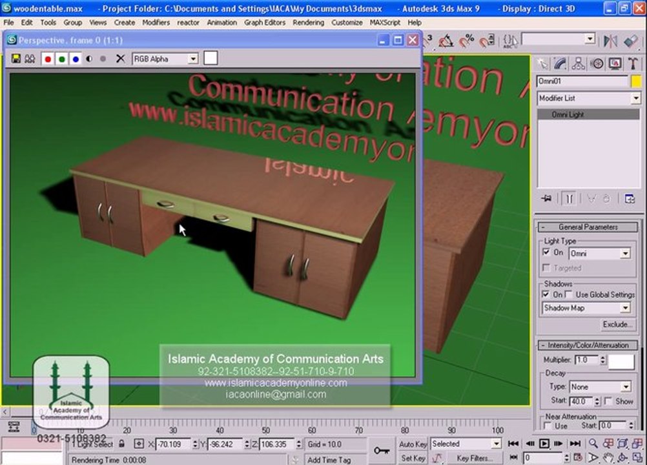Enable Use Global Settings checkbox
Image resolution: width=647 pixels, height=465 pixels.
click(x=569, y=294)
